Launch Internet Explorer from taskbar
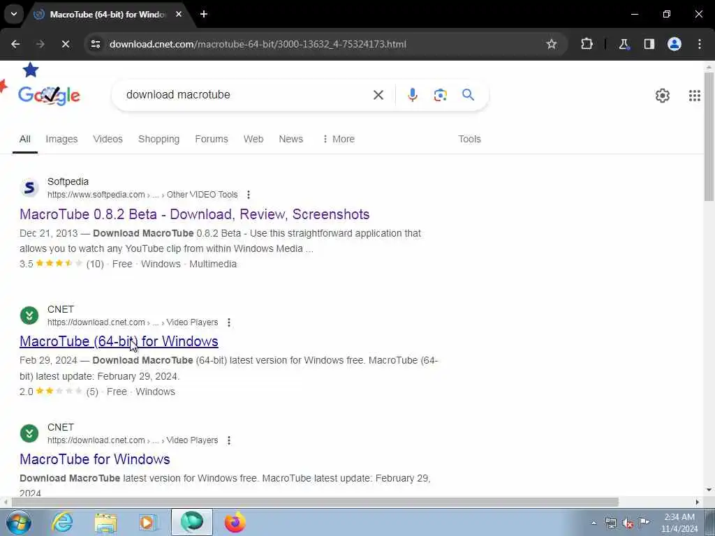Image resolution: width=715 pixels, height=536 pixels. (62, 522)
